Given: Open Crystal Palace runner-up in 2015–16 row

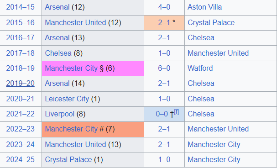Looking at the screenshot, I should (211, 23).
